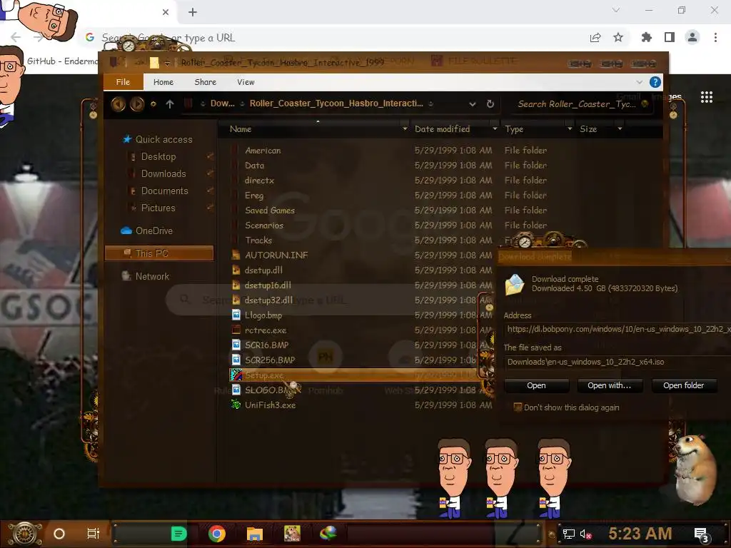
Task: Open File Explorer from taskbar
Action: (x=255, y=534)
